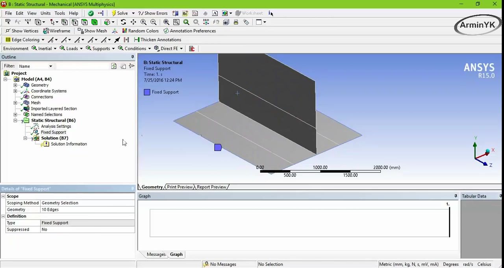Select the Rotate view tool
Viewport: 504px width, 268px height.
tap(123, 22)
